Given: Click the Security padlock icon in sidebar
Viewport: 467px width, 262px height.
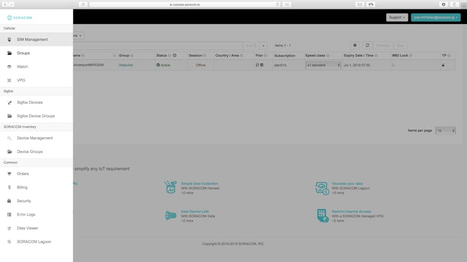Looking at the screenshot, I should [x=9, y=201].
